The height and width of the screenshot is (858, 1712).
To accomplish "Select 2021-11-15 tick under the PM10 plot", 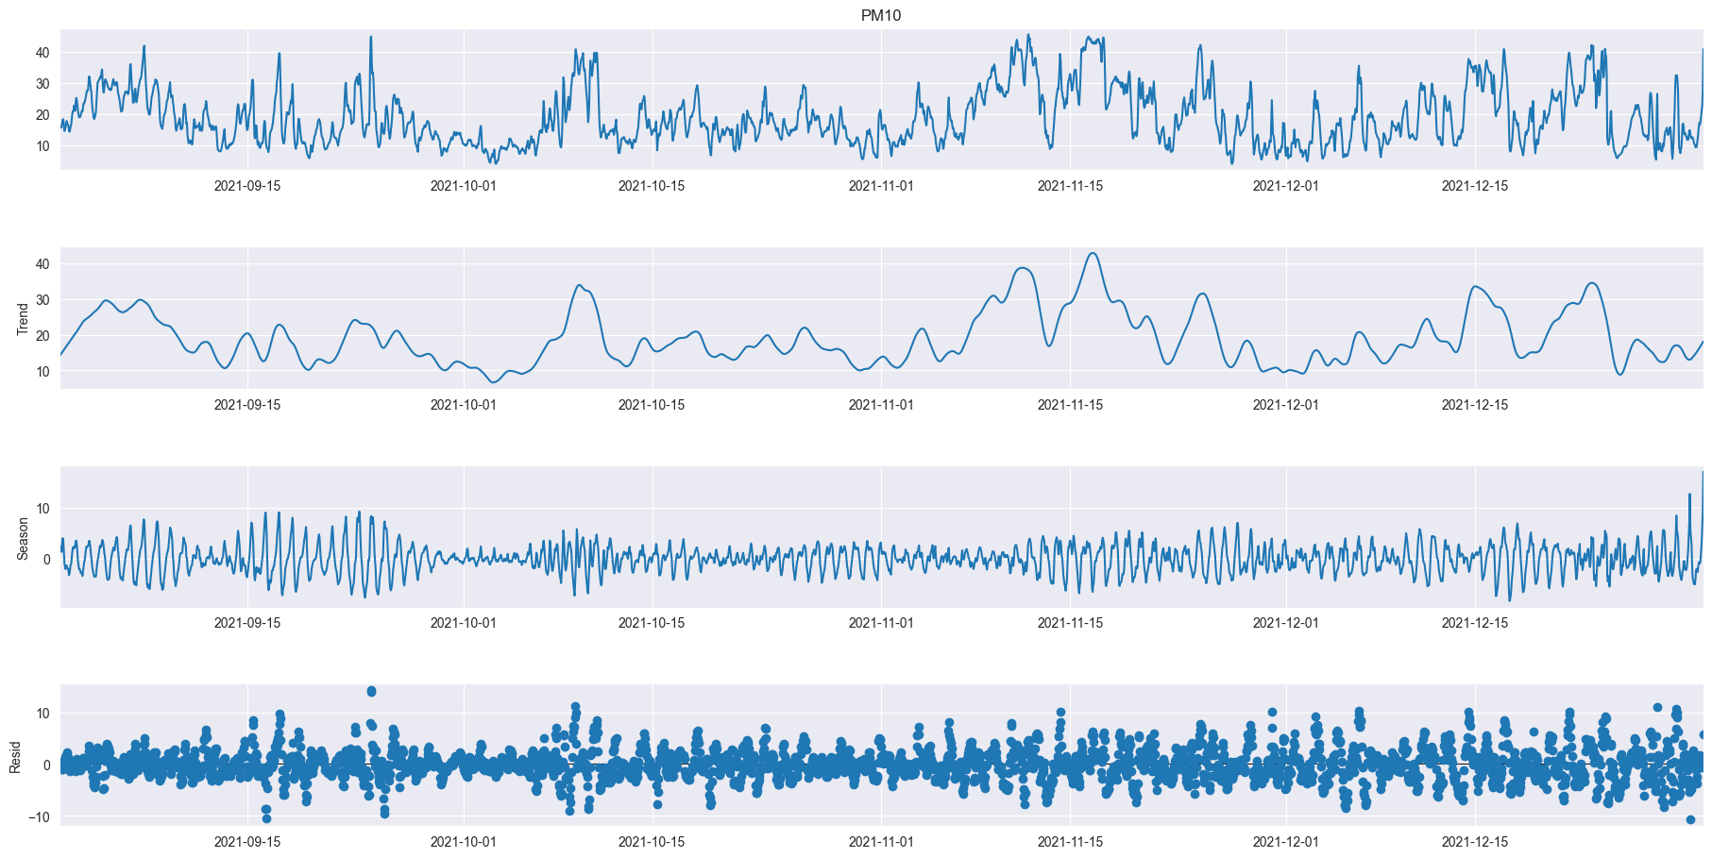I will [x=1070, y=186].
